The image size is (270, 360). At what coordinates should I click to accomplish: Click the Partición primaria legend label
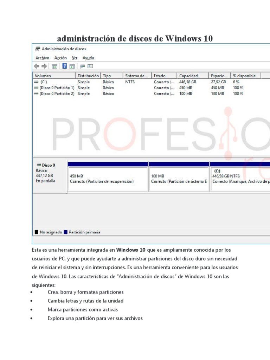pyautogui.click(x=84, y=232)
